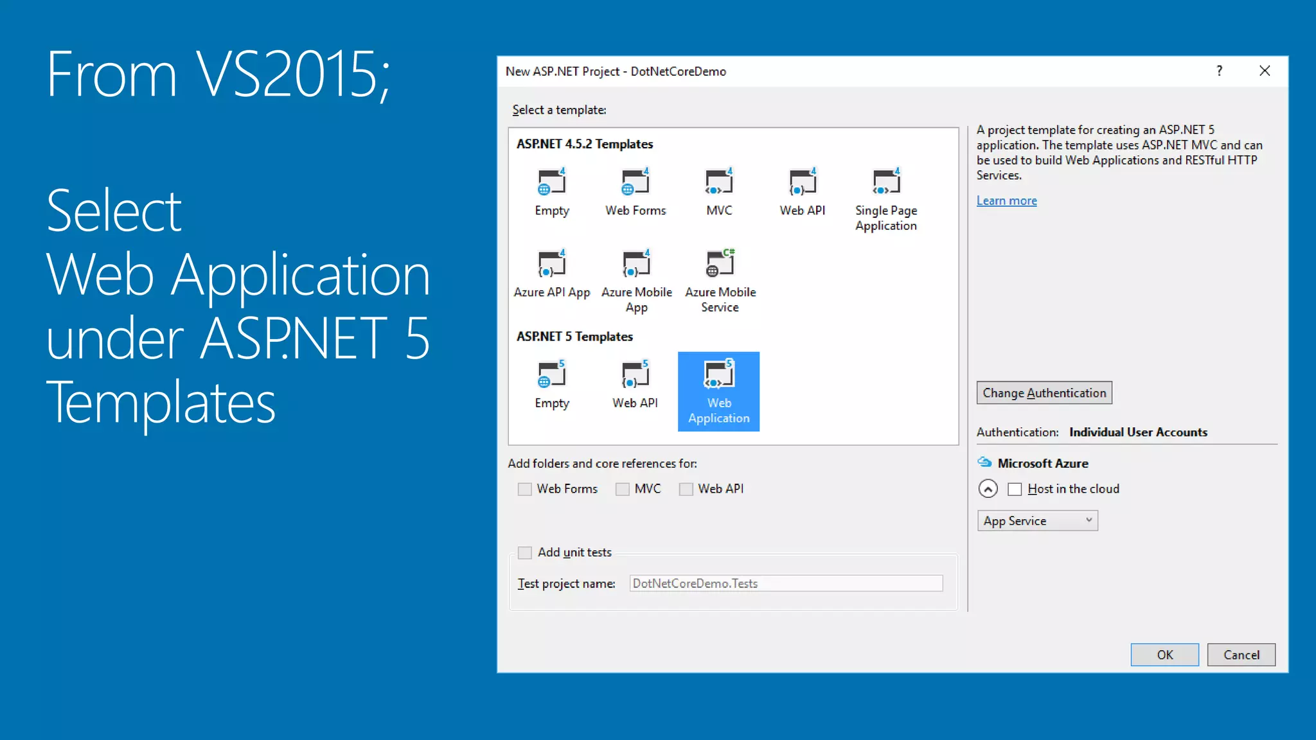
Task: Tick the MVC core references checkbox
Action: pos(622,489)
